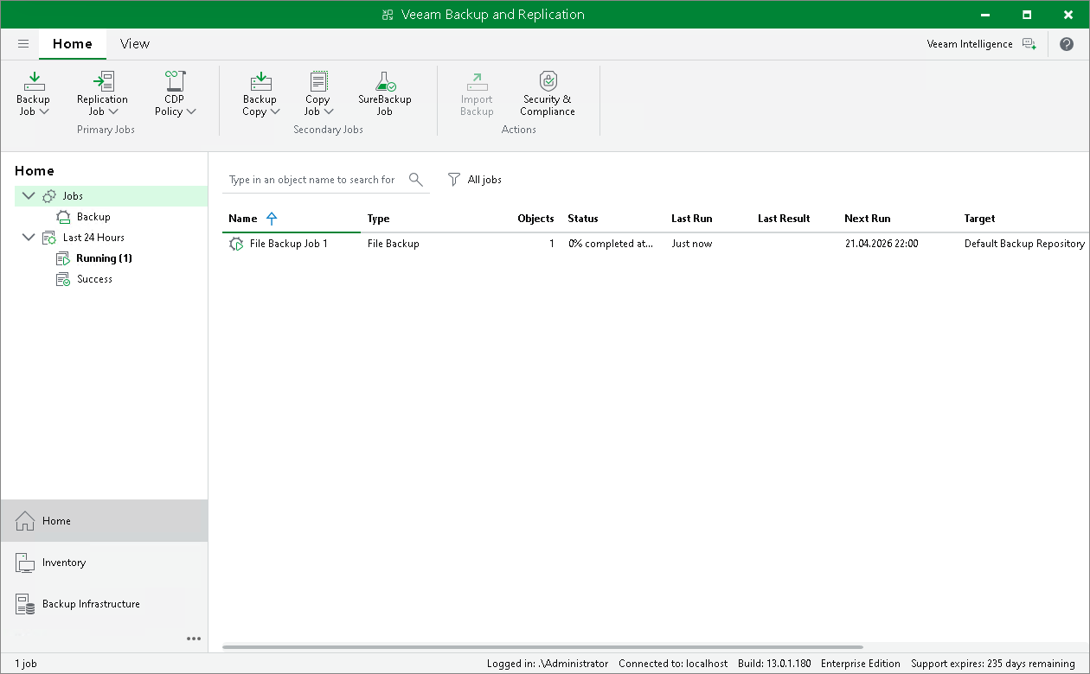Click the Backup Copy ribbon icon
This screenshot has width=1090, height=674.
pos(260,81)
